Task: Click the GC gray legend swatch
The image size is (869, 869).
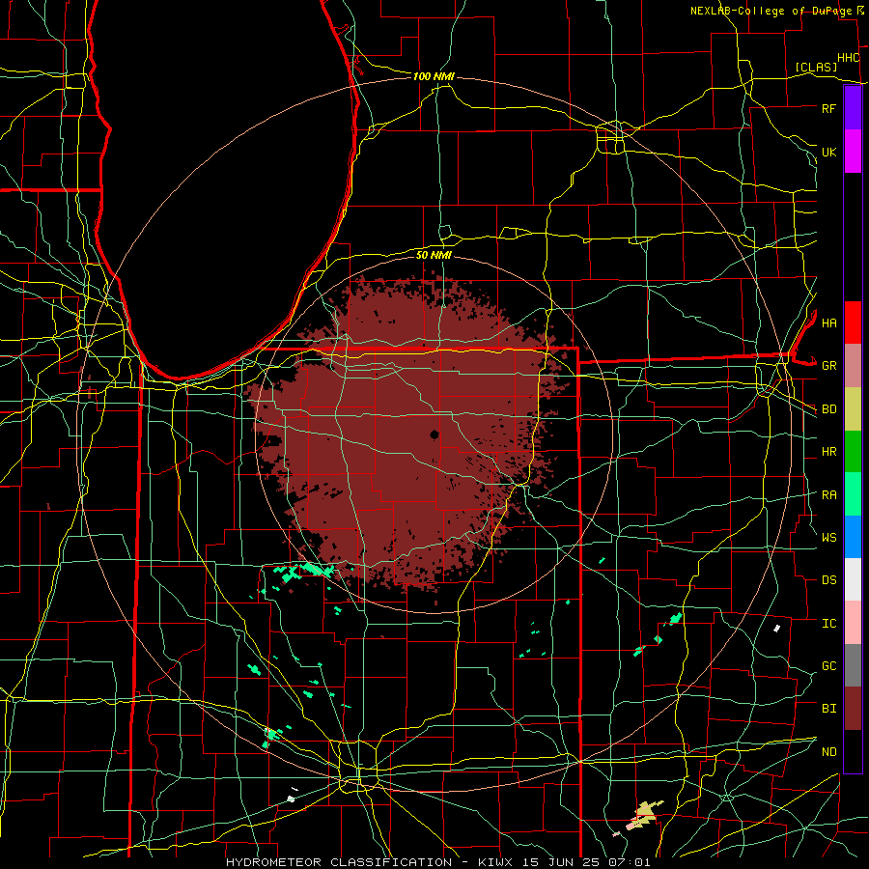Action: (853, 665)
